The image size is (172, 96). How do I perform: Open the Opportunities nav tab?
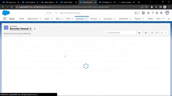tap(33, 19)
